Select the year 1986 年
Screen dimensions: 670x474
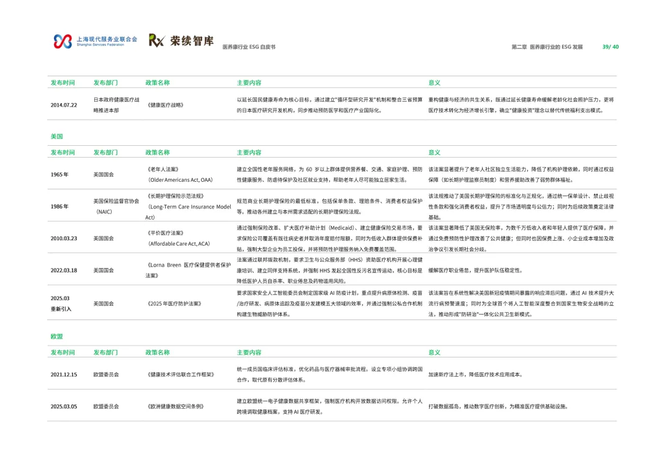60,207
